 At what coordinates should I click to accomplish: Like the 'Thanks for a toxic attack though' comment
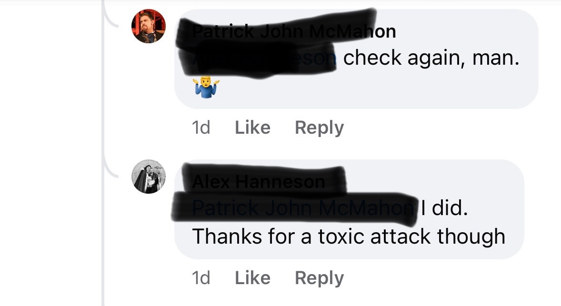coord(252,278)
